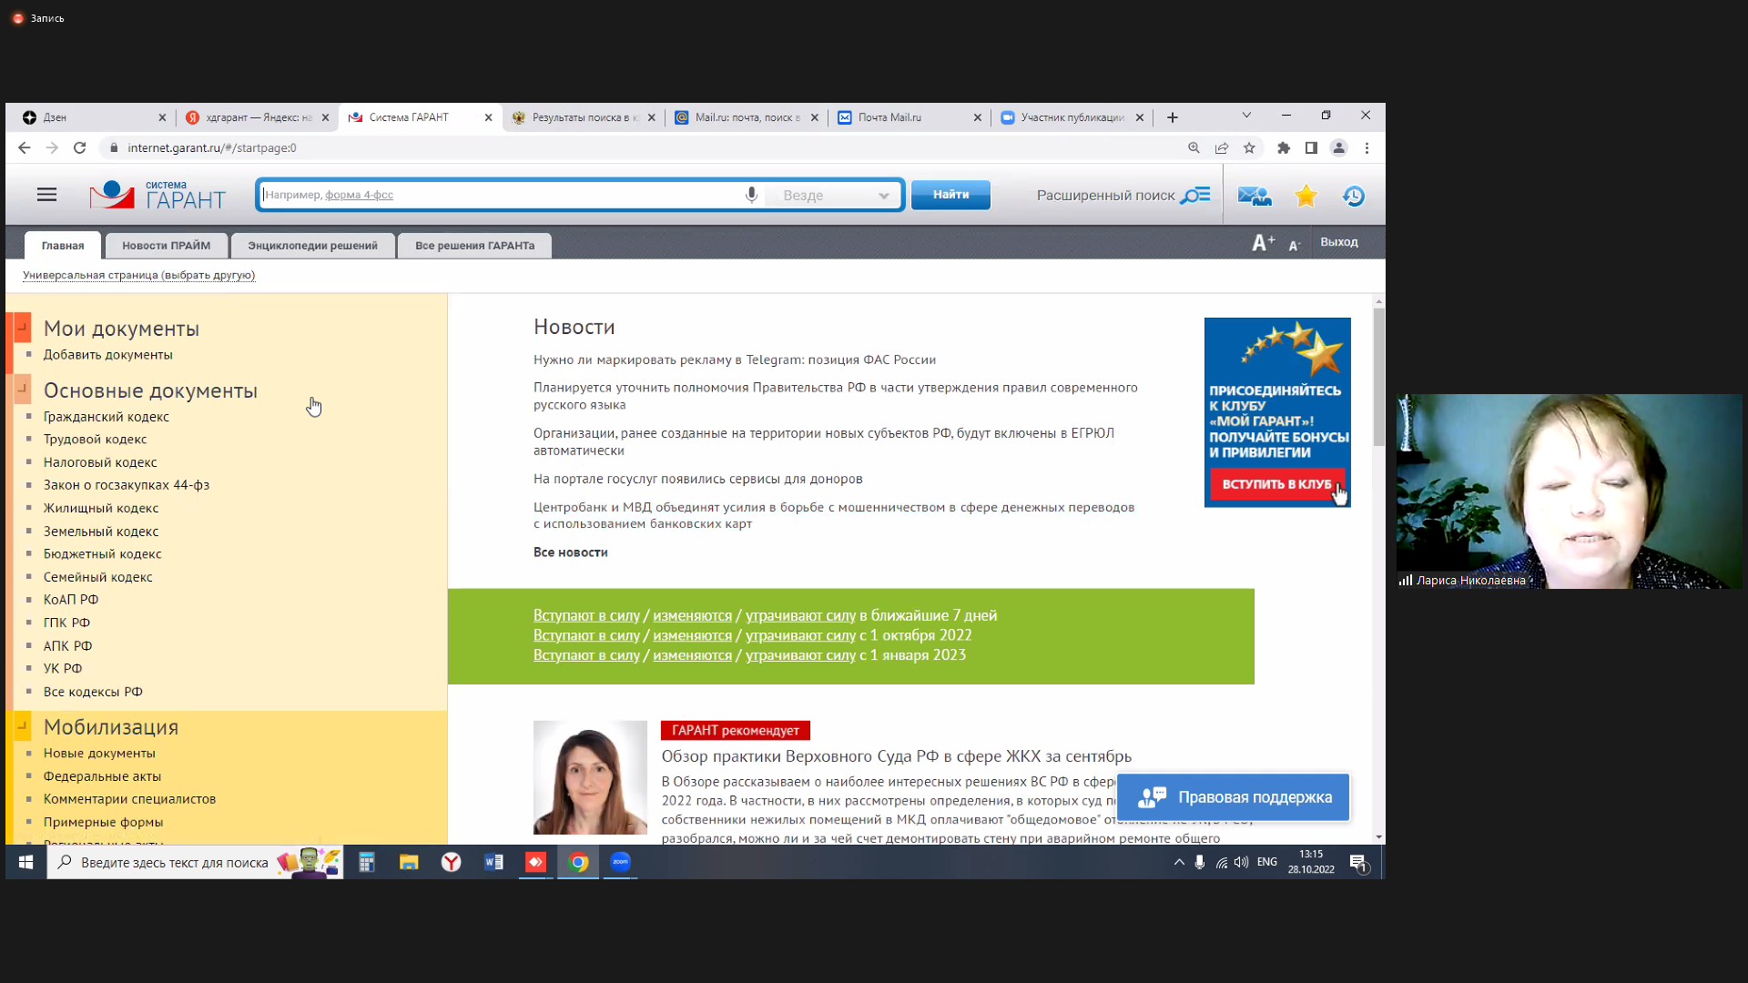Switch to the Новости ПРАЙМ tab
Image resolution: width=1748 pixels, height=983 pixels.
pyautogui.click(x=166, y=246)
